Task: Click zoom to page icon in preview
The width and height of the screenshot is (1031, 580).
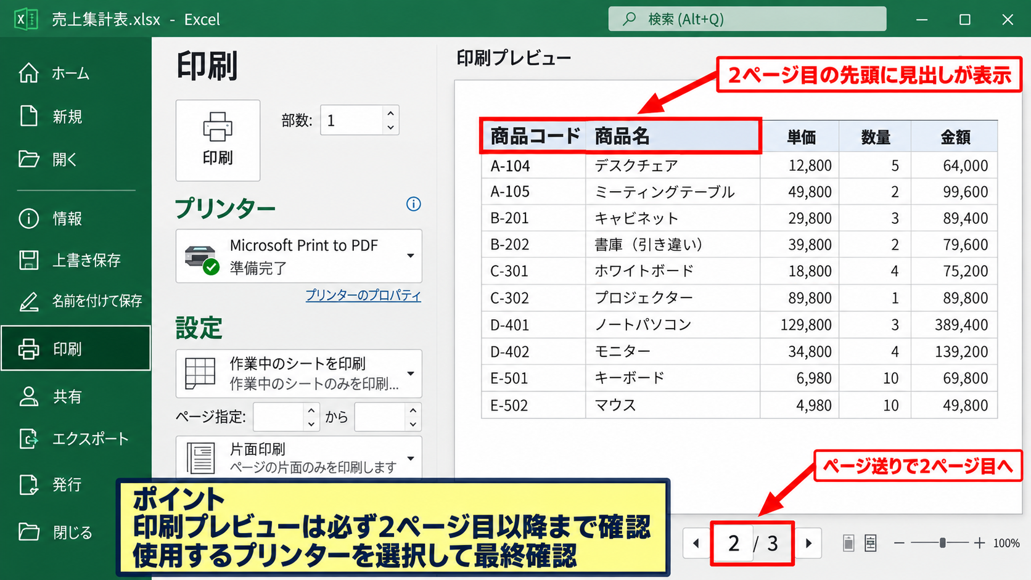Action: click(x=870, y=543)
